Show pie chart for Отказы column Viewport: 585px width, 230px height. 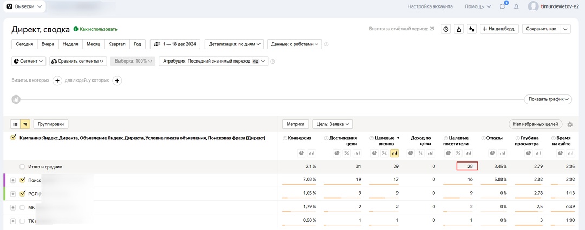[x=493, y=153]
